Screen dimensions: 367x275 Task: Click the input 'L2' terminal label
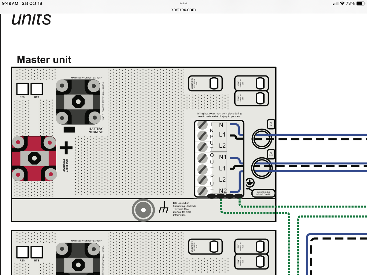[x=222, y=146]
